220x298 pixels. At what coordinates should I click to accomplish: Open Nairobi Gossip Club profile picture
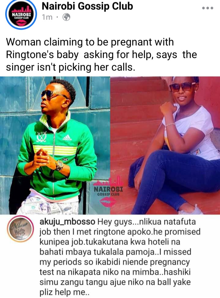click(x=21, y=15)
